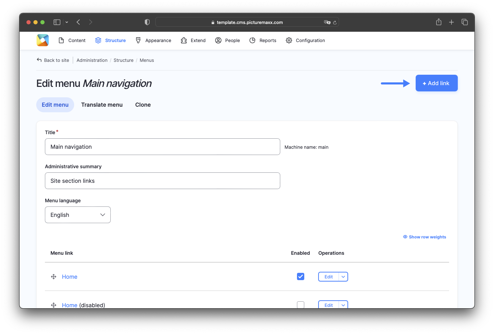
Task: Open the Content admin menu
Action: (72, 40)
